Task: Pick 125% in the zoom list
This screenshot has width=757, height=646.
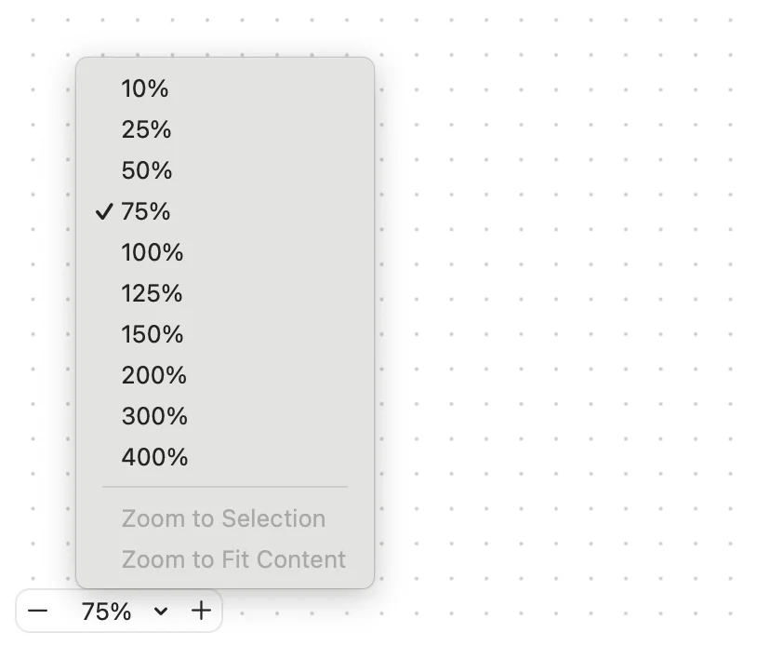Action: click(x=152, y=294)
